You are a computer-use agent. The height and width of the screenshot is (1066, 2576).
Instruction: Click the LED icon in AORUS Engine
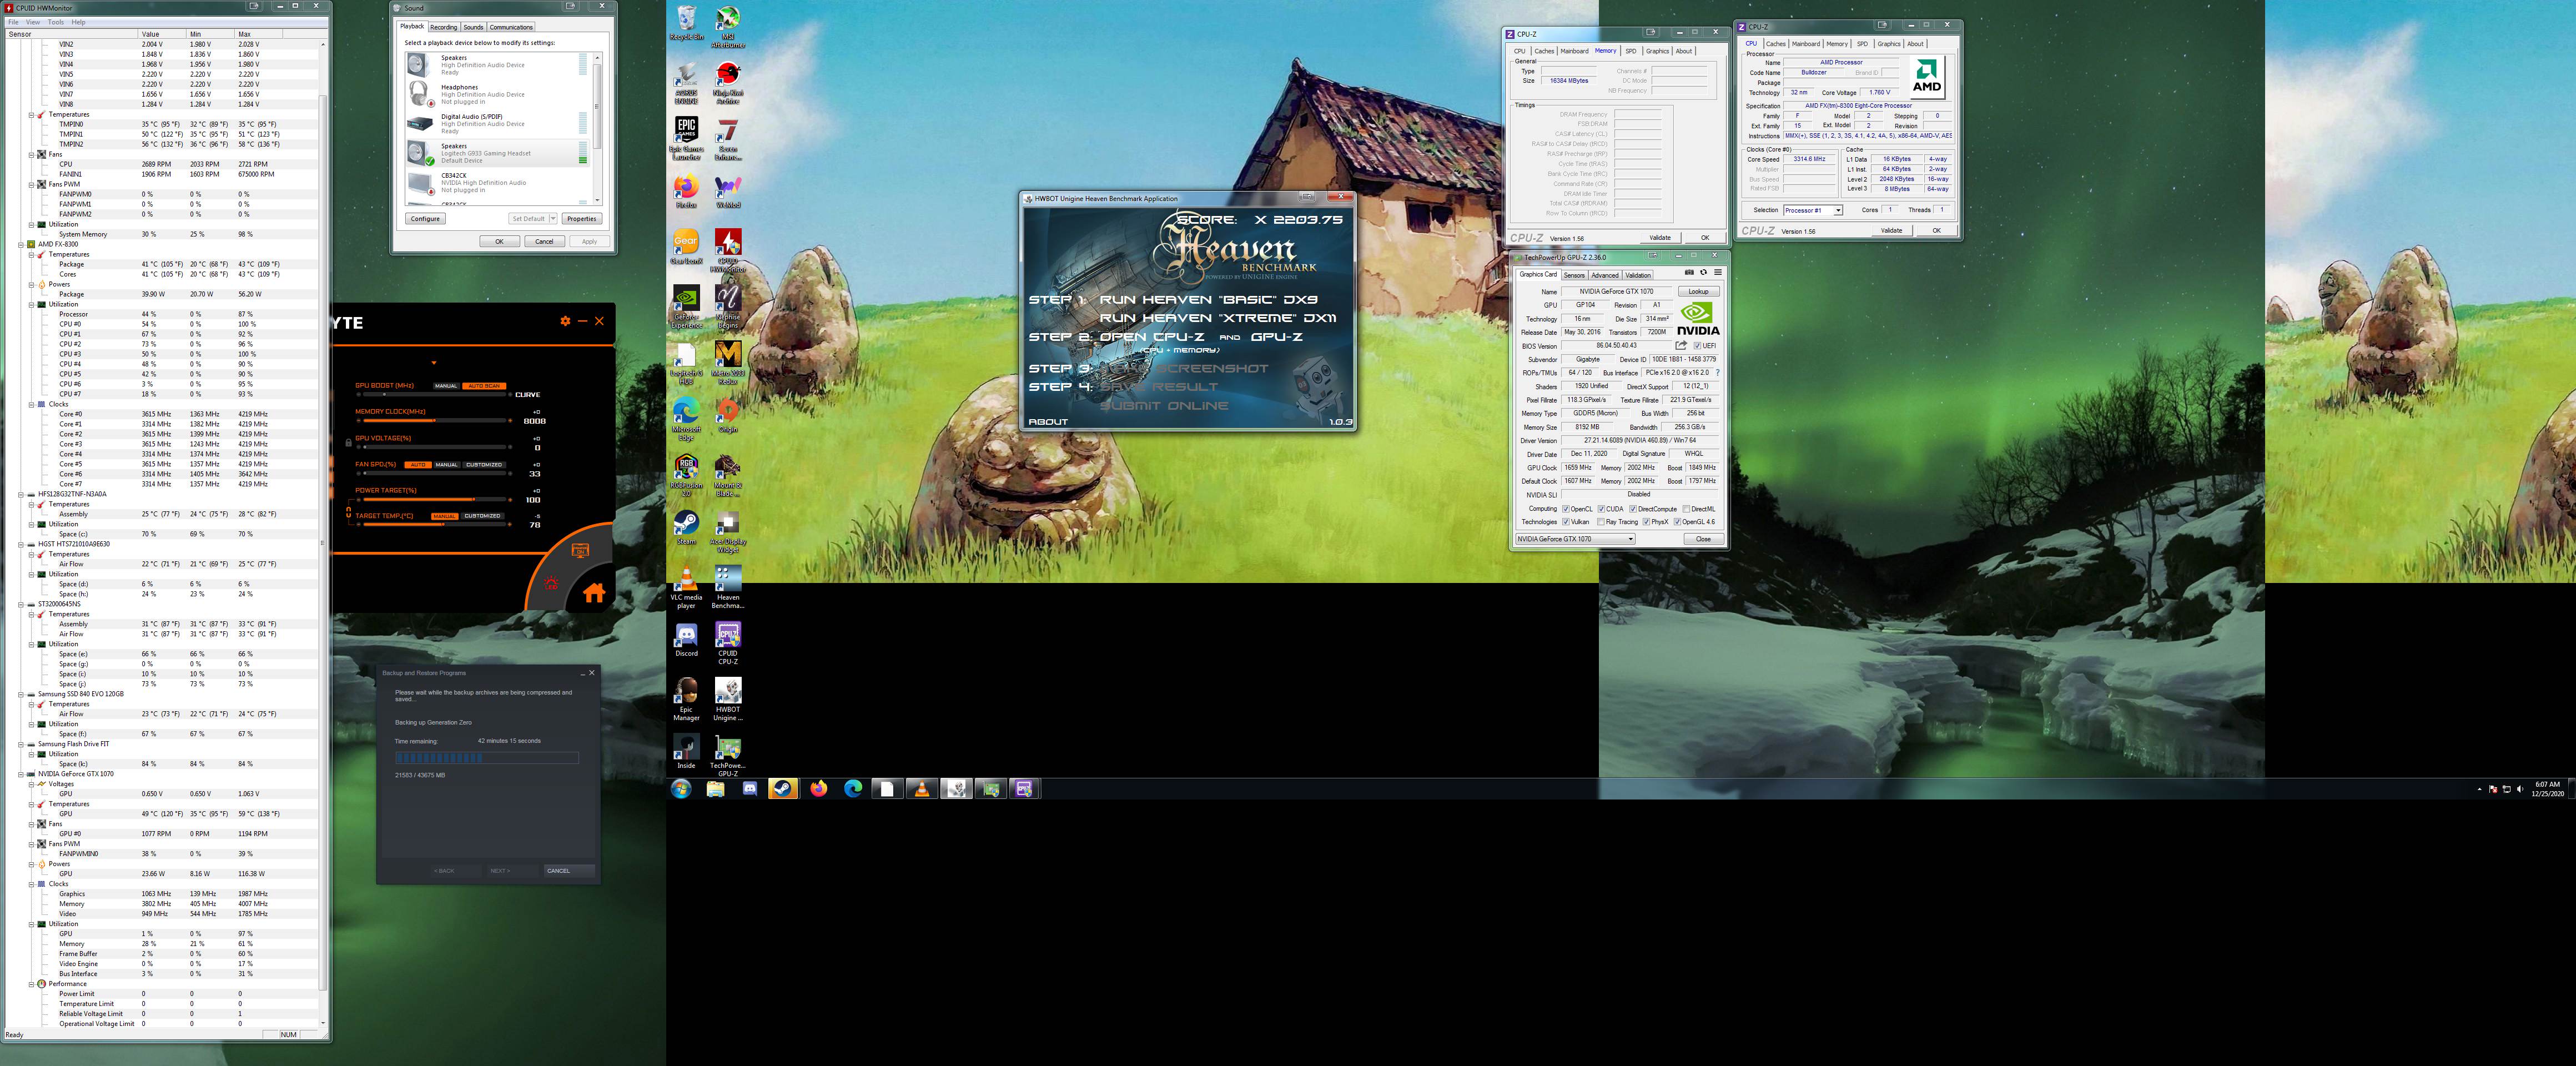551,583
